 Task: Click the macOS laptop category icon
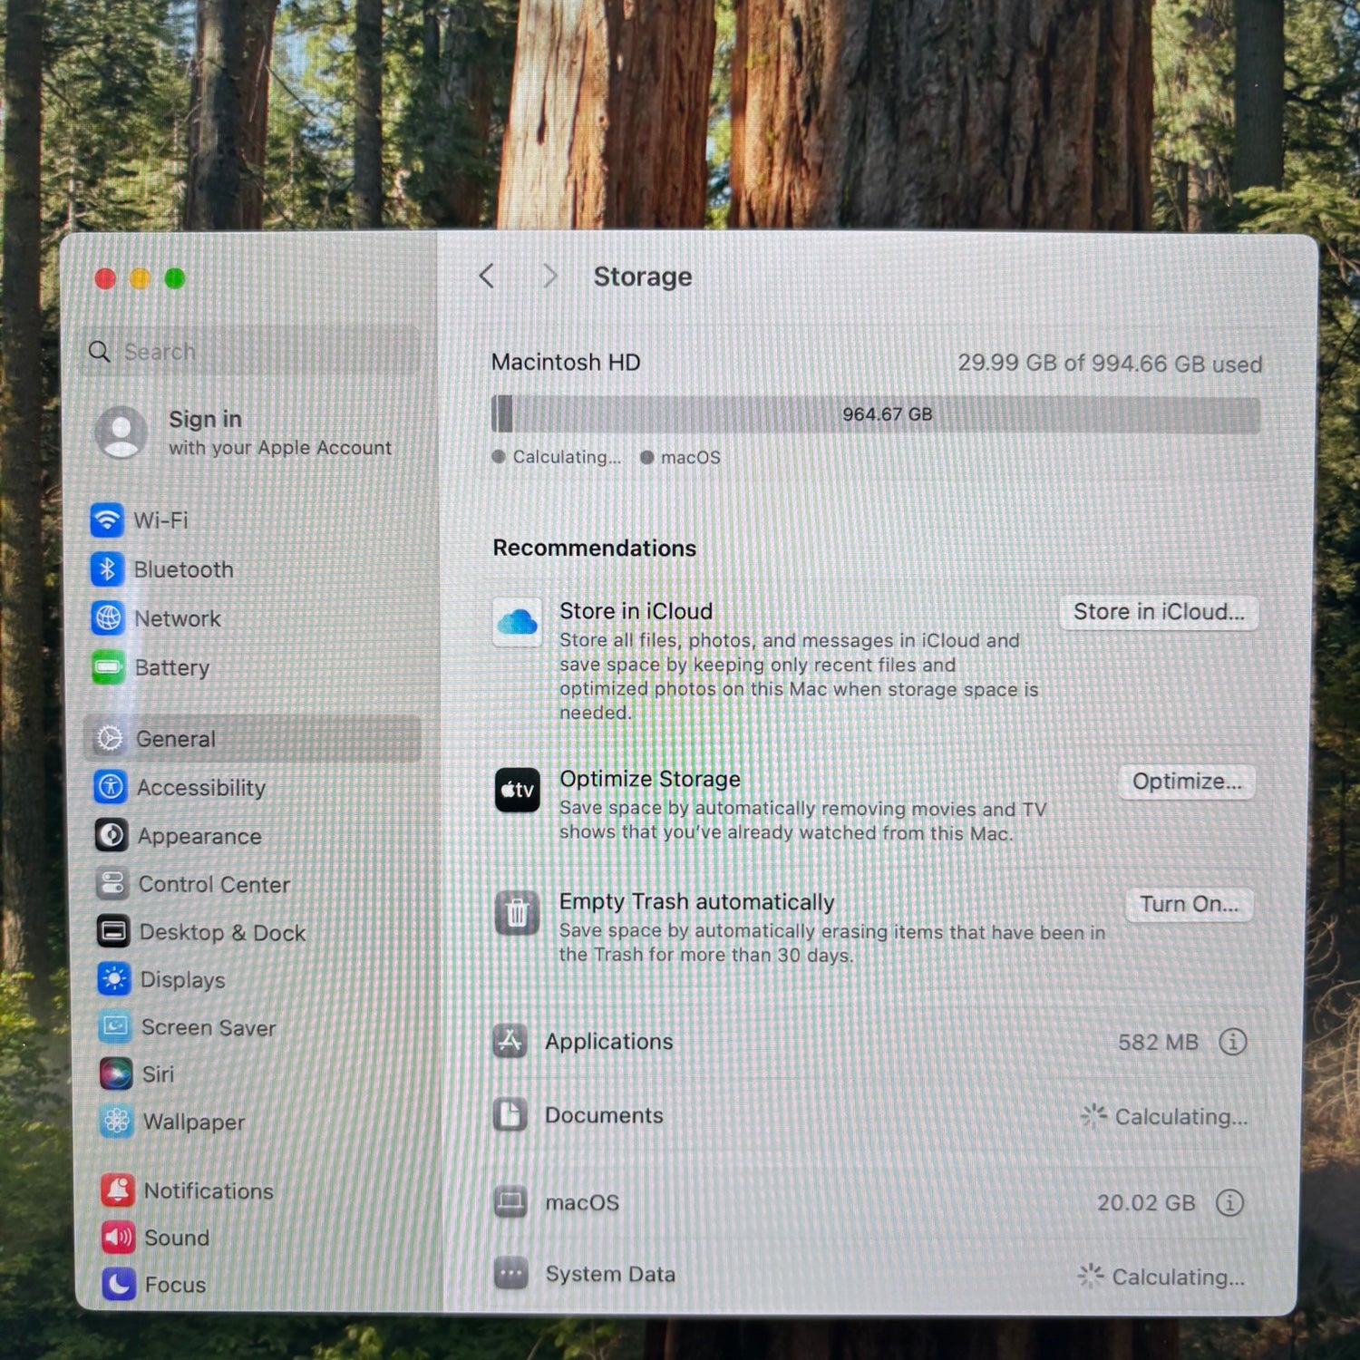[510, 1202]
